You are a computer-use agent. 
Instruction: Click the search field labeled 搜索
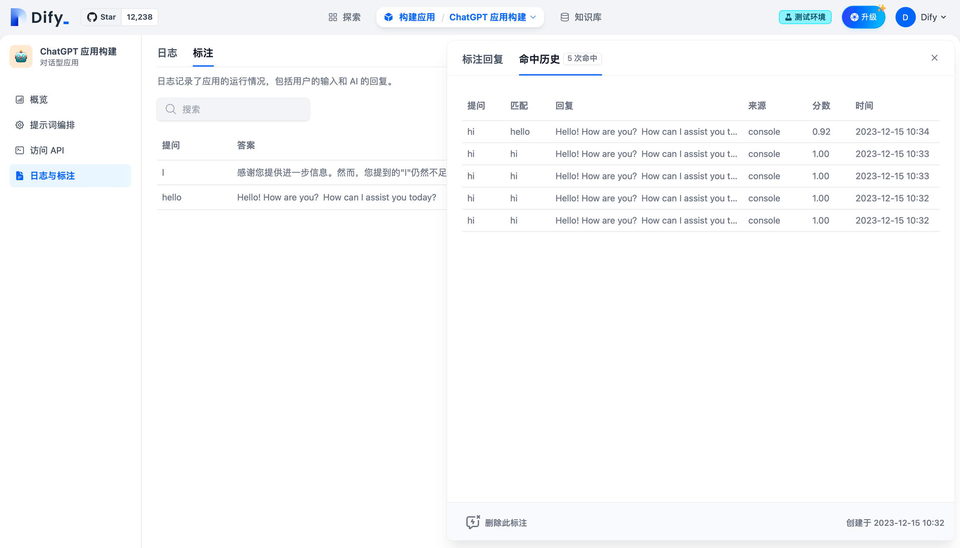(232, 109)
